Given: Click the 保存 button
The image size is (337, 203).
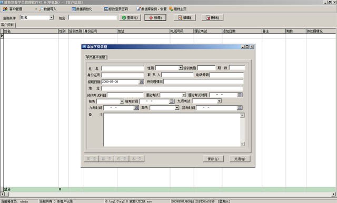Looking at the screenshot, I should pos(213,159).
